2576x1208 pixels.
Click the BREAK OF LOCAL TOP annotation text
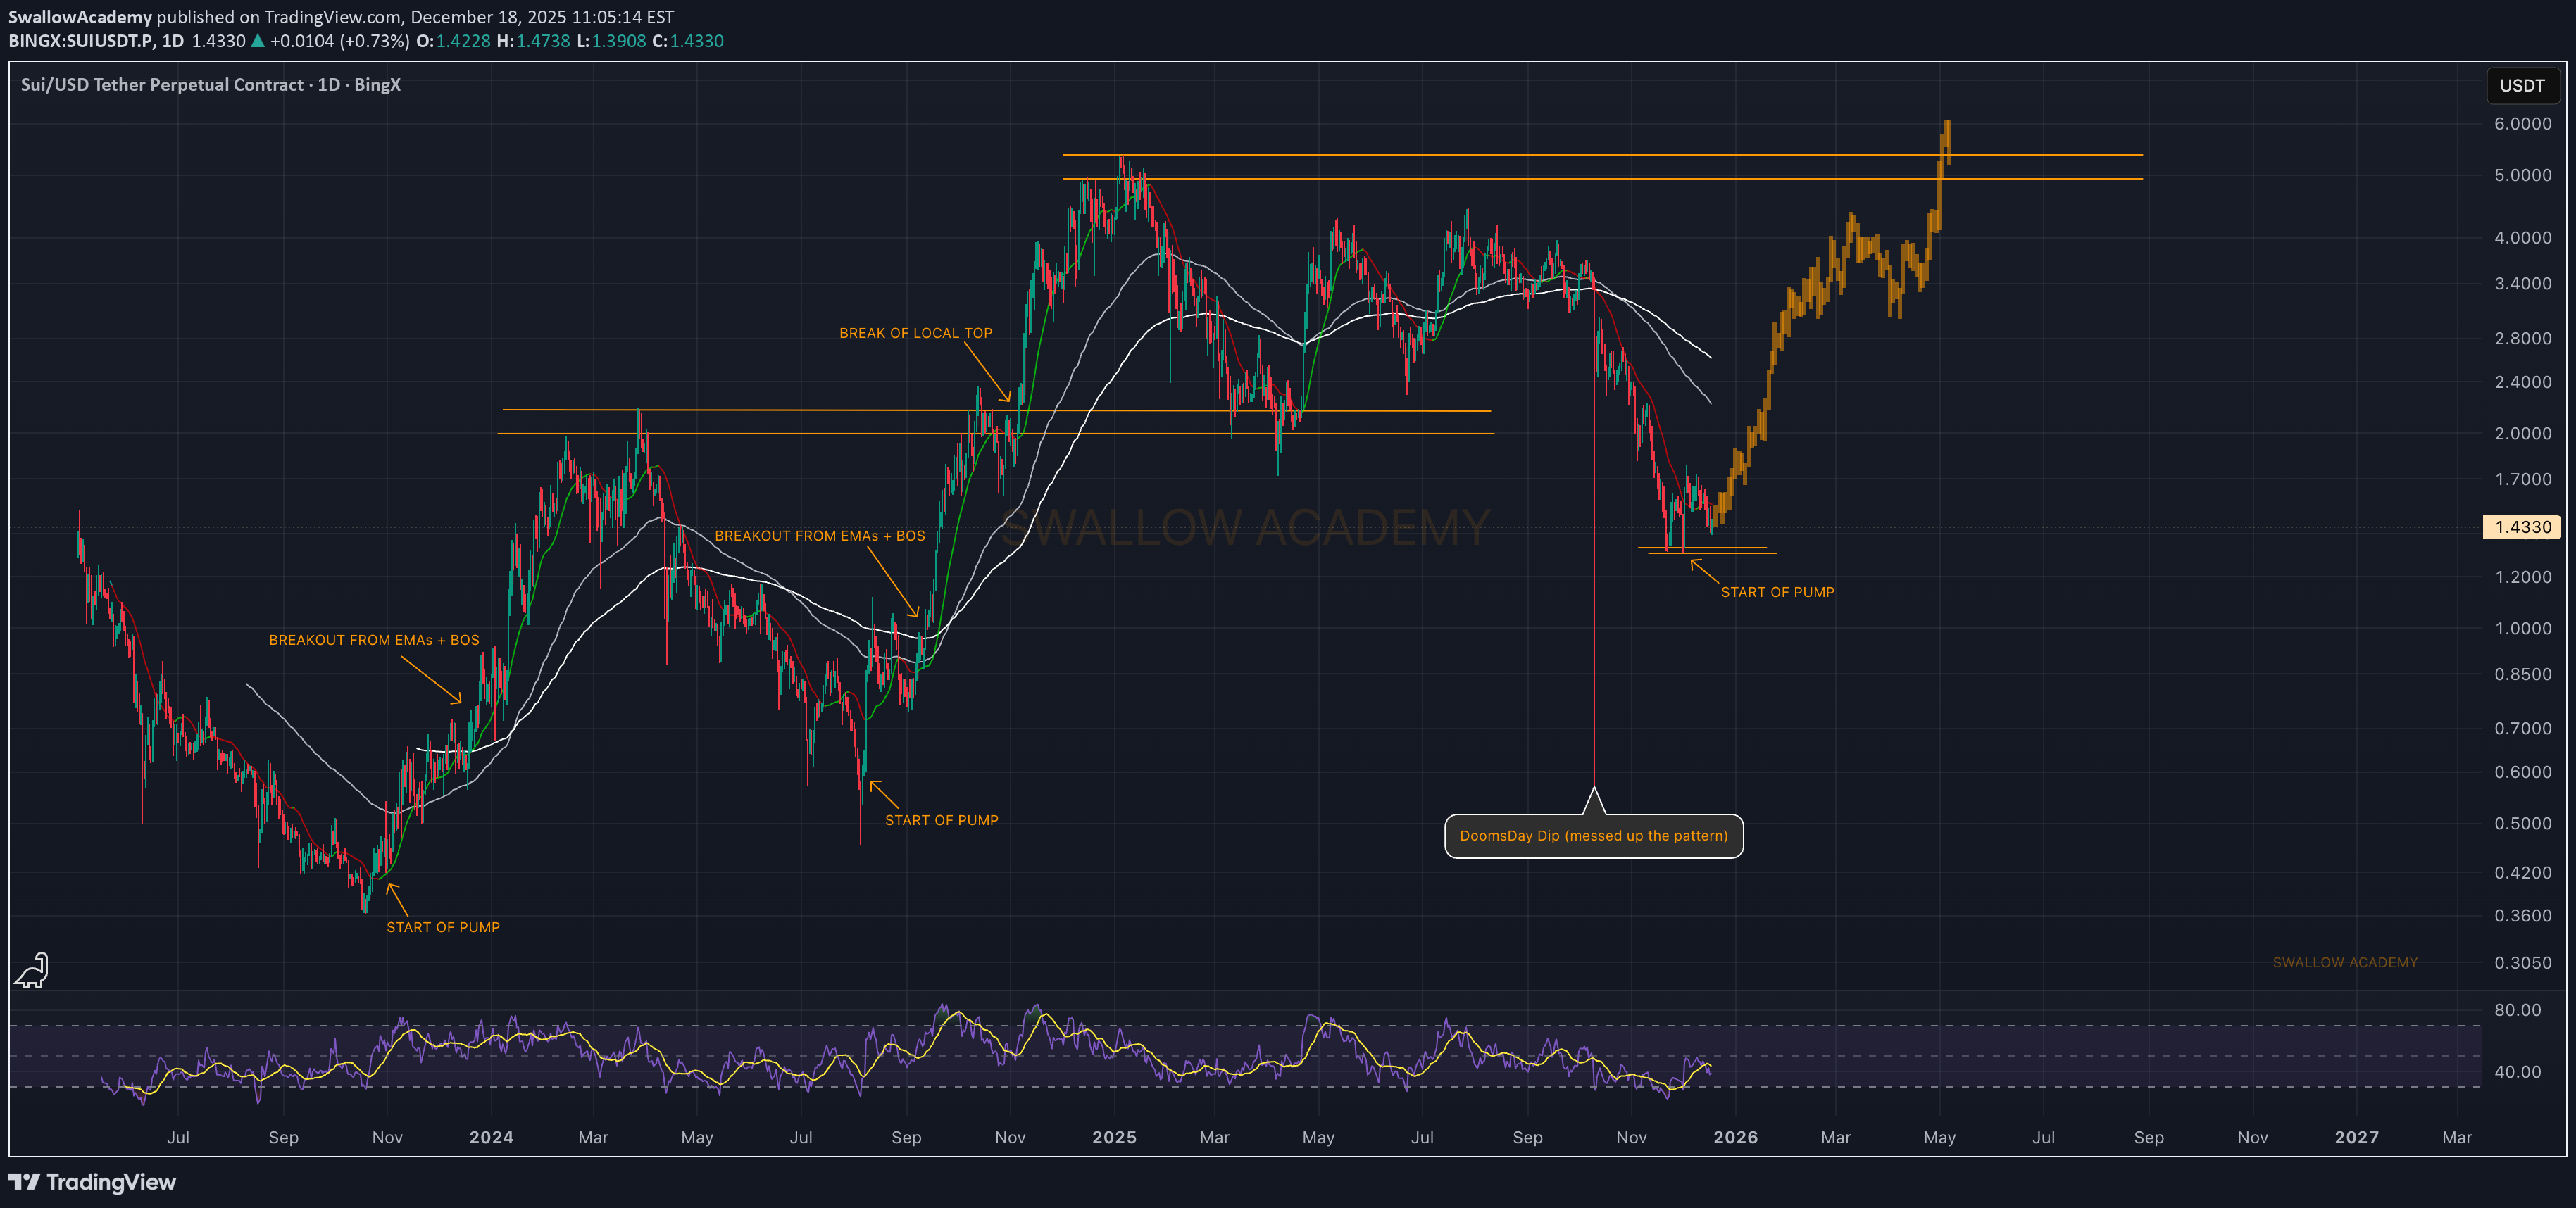(915, 333)
